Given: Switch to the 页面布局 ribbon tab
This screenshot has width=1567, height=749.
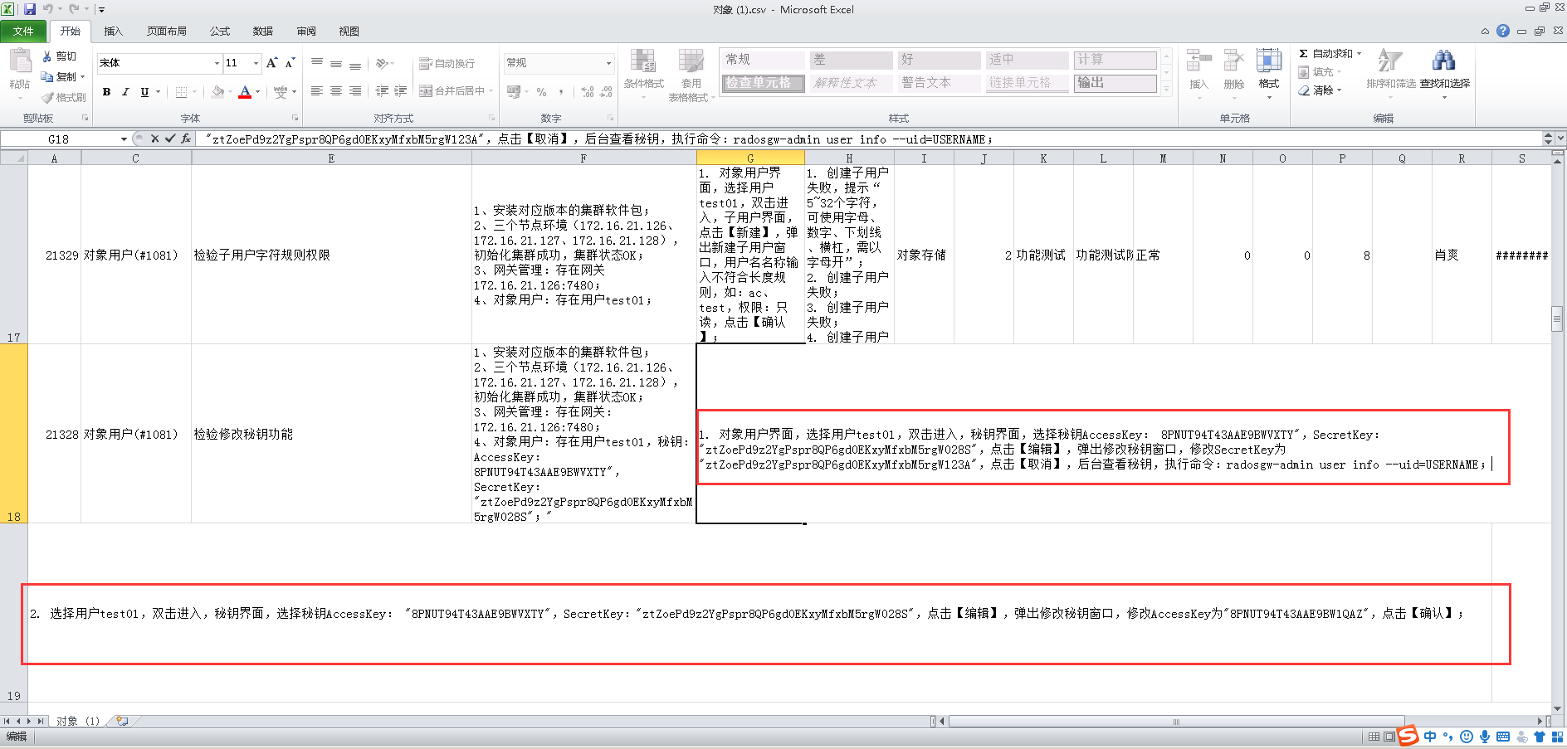Looking at the screenshot, I should (x=167, y=32).
